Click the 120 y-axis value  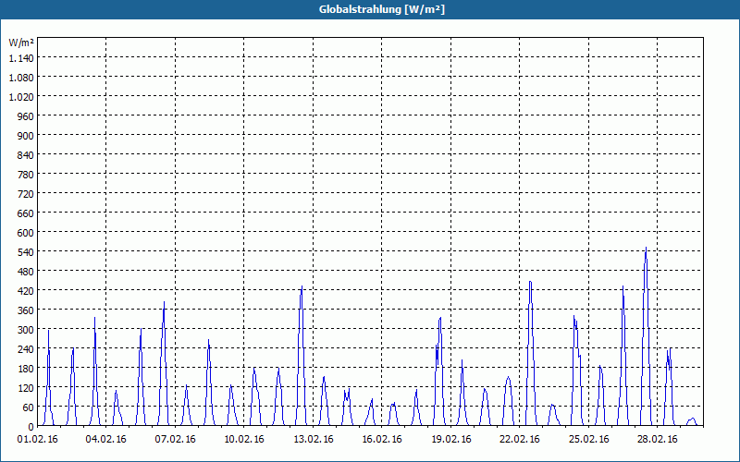(x=26, y=388)
